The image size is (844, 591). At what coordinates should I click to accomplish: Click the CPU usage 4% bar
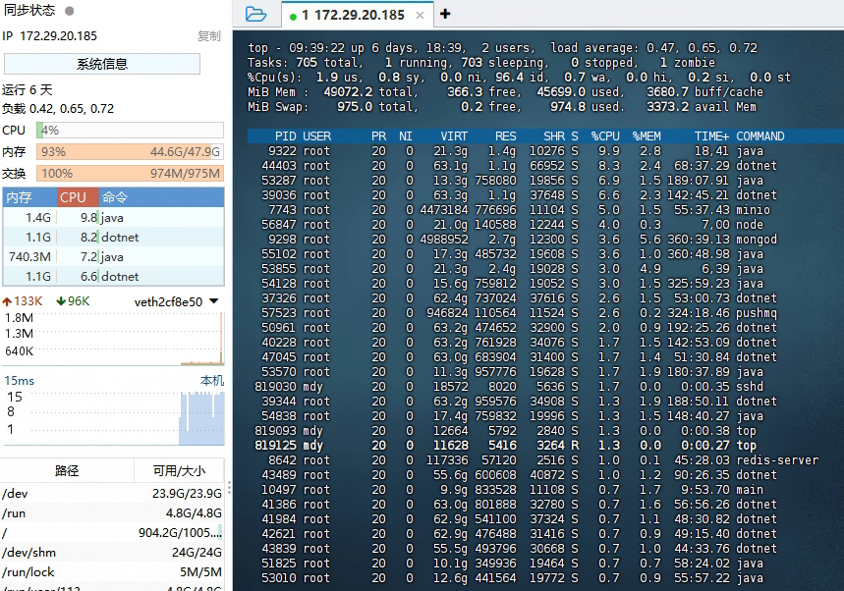coord(130,131)
